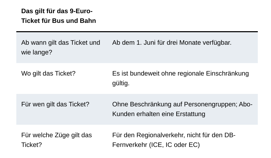Click the text 'Kunden erhalten eine Erstattung'
271x158 pixels.
pyautogui.click(x=159, y=114)
